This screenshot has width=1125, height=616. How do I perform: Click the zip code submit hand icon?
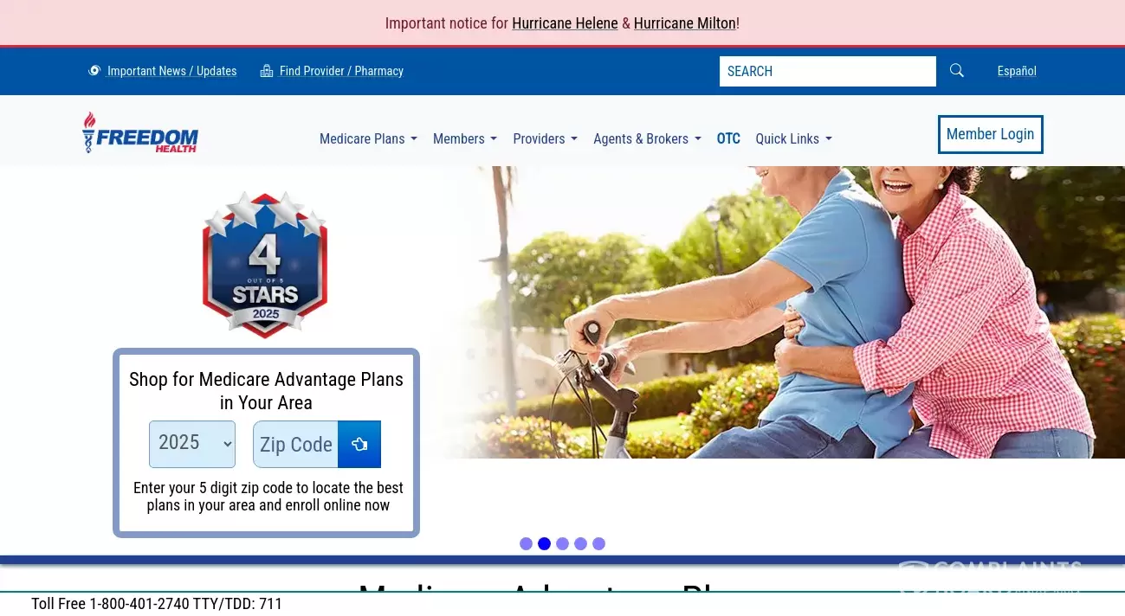coord(359,444)
